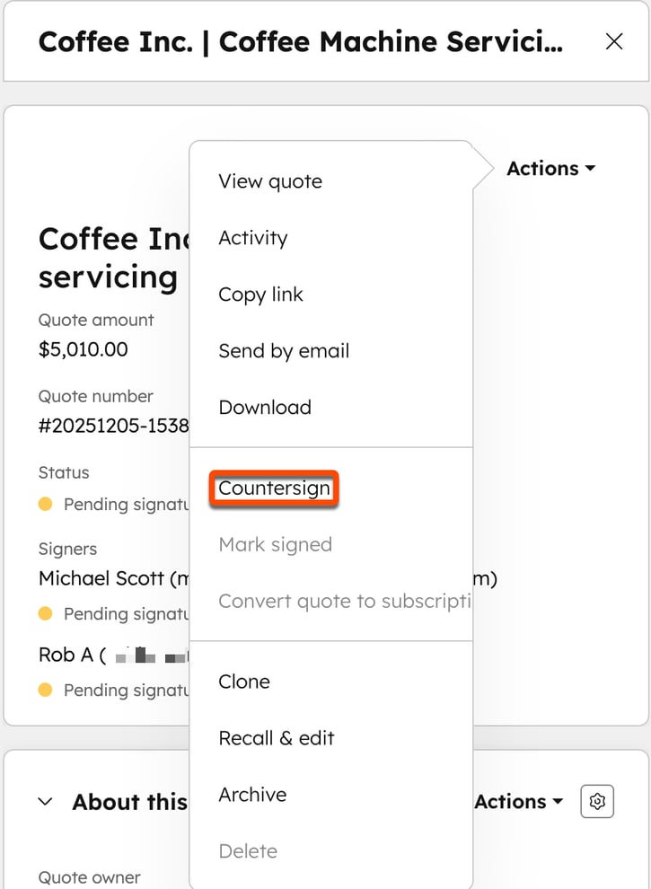Click the top Actions dropdown caret
This screenshot has height=889, width=651.
589,168
